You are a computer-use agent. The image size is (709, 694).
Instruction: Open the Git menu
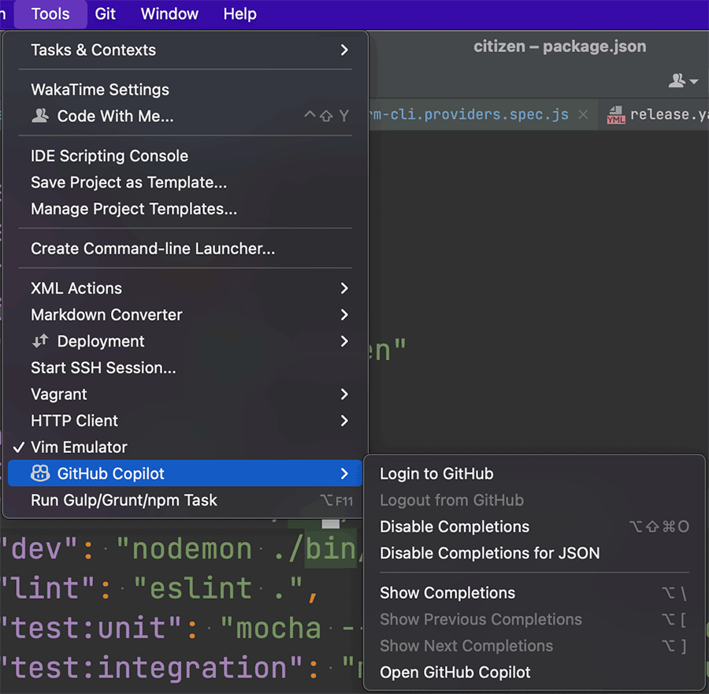105,14
